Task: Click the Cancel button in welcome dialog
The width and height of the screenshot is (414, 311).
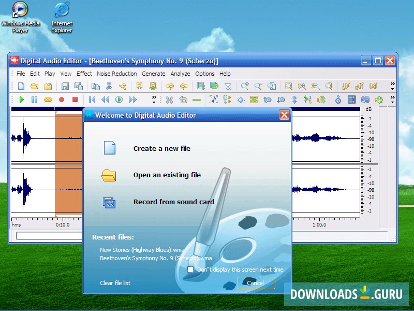Action: 256,283
